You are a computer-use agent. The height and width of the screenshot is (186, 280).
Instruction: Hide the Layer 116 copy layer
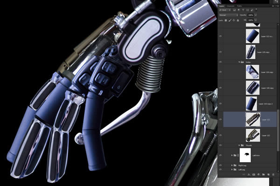coord(221,72)
